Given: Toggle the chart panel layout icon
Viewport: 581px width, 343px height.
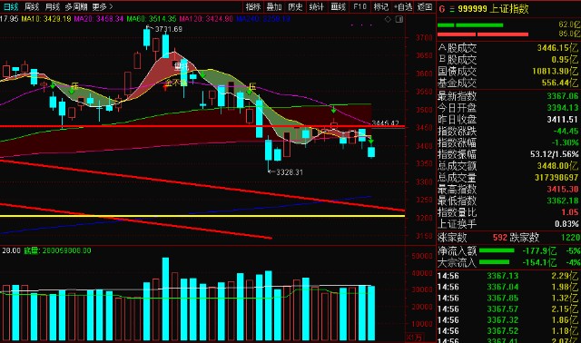Looking at the screenshot, I should [399, 19].
